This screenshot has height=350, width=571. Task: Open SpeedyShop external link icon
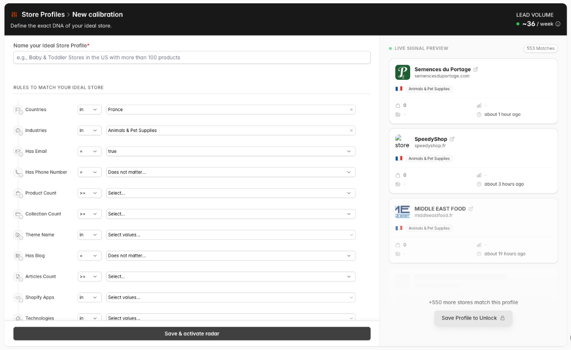(452, 139)
